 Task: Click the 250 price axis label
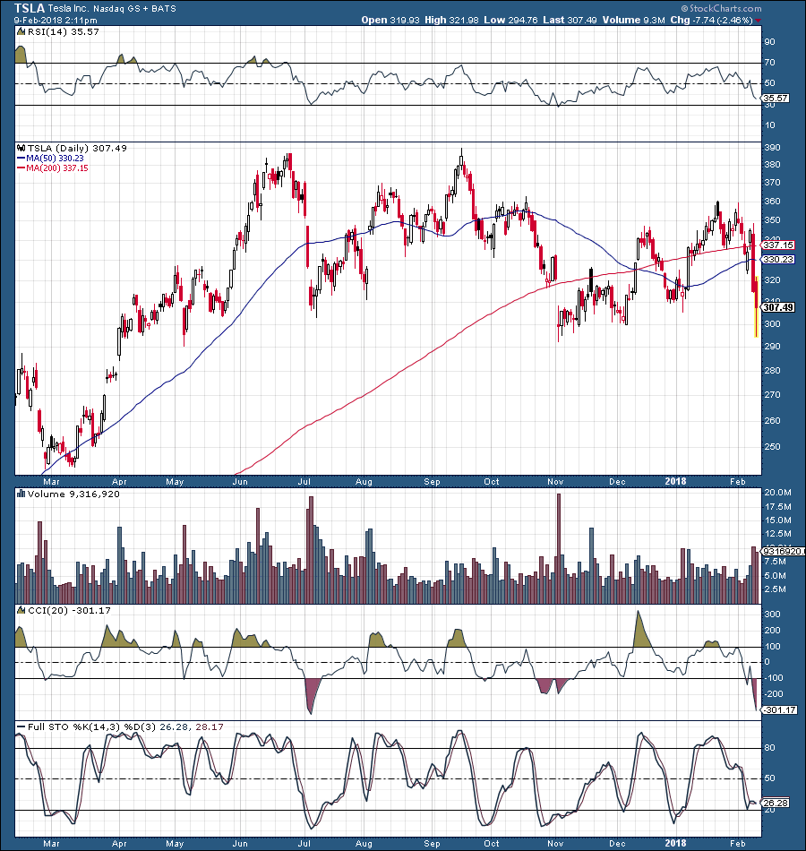tap(772, 447)
